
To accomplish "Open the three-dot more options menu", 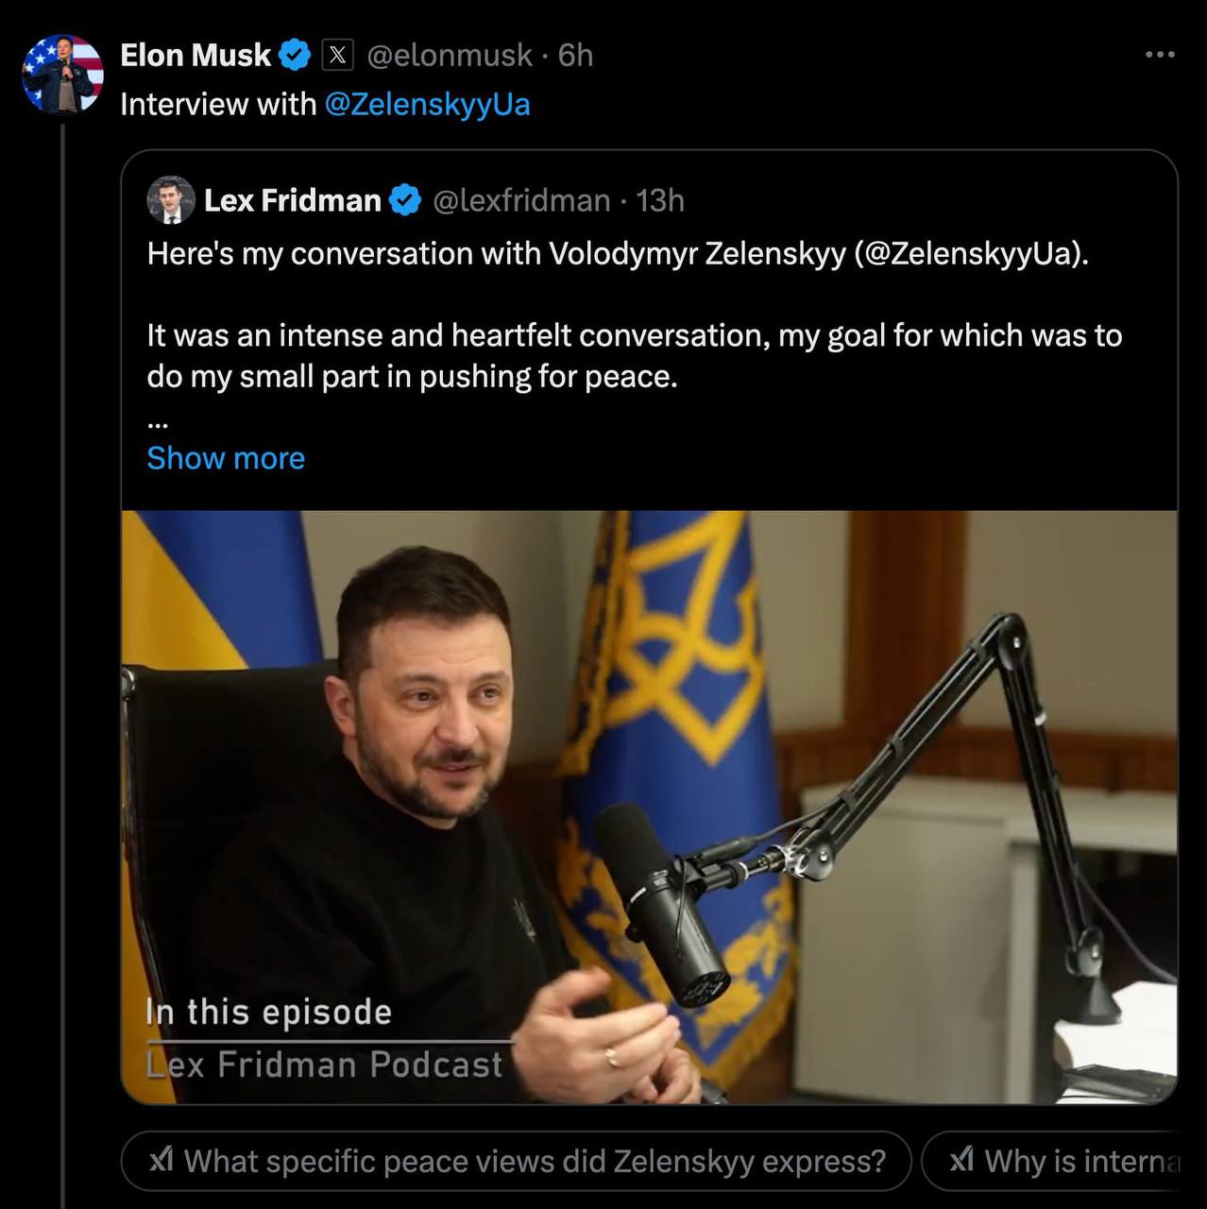I will click(1160, 55).
